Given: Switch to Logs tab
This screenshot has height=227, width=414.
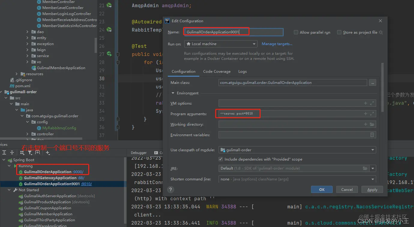Looking at the screenshot, I should click(x=243, y=72).
